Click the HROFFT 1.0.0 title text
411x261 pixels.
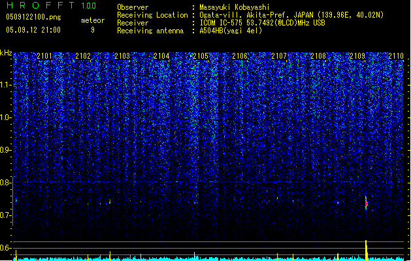[52, 5]
